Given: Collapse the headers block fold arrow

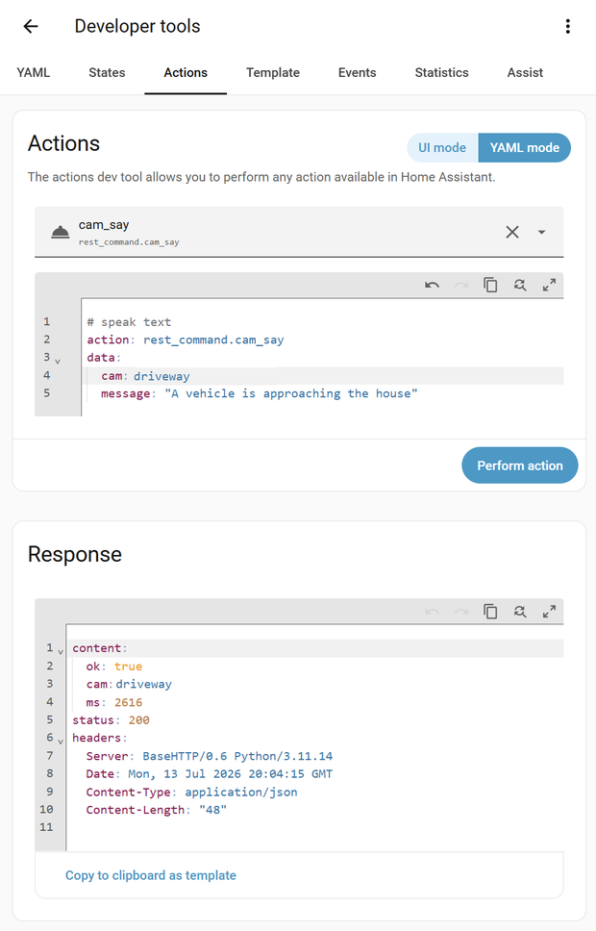Looking at the screenshot, I should click(61, 741).
